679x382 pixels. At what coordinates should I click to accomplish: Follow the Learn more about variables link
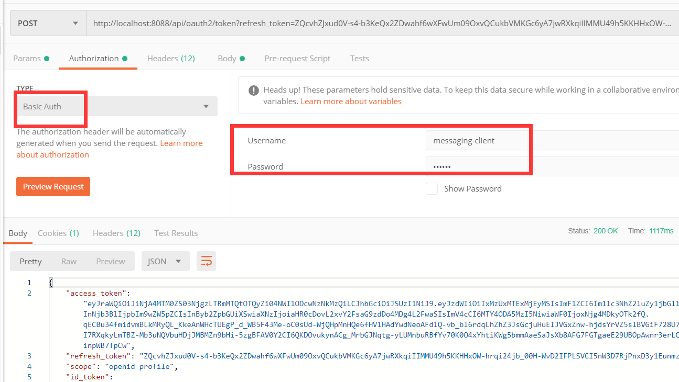point(351,102)
